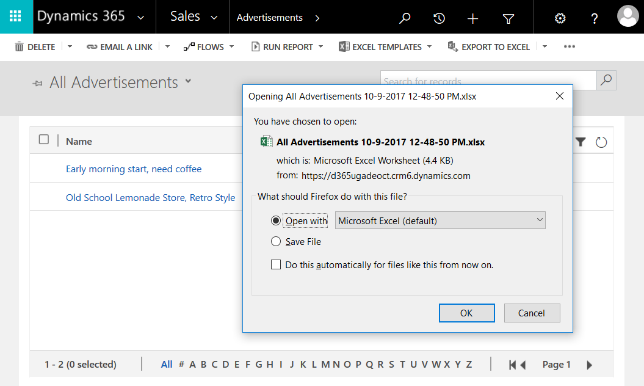Image resolution: width=644 pixels, height=386 pixels.
Task: Filter records by letter M
Action: (325, 364)
